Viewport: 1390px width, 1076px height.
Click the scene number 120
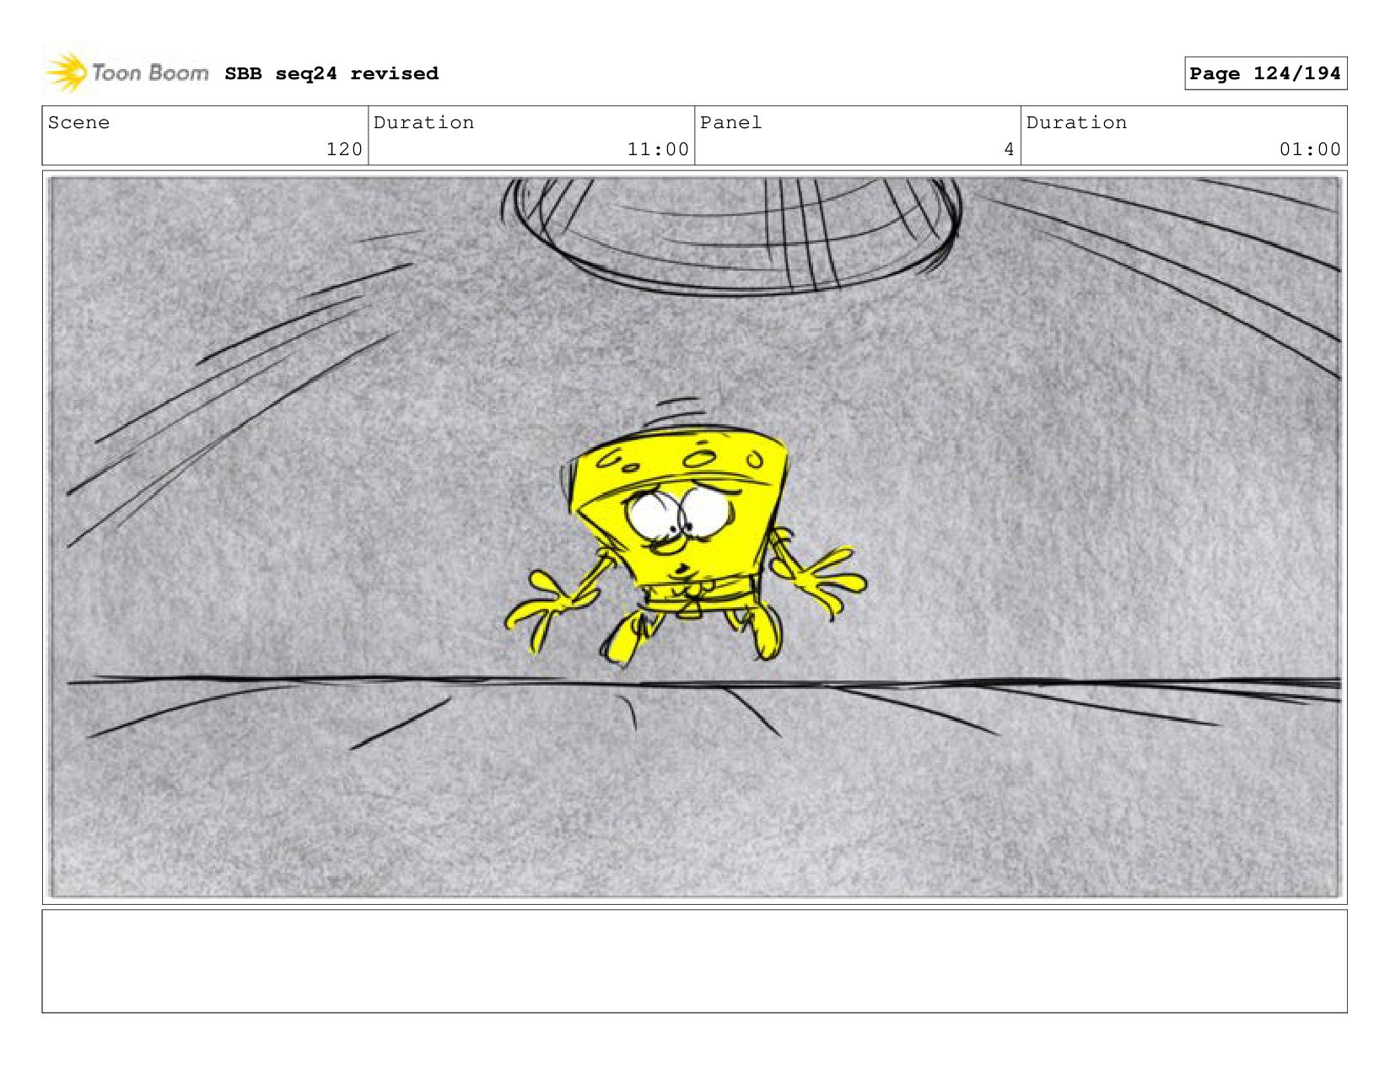pos(344,149)
